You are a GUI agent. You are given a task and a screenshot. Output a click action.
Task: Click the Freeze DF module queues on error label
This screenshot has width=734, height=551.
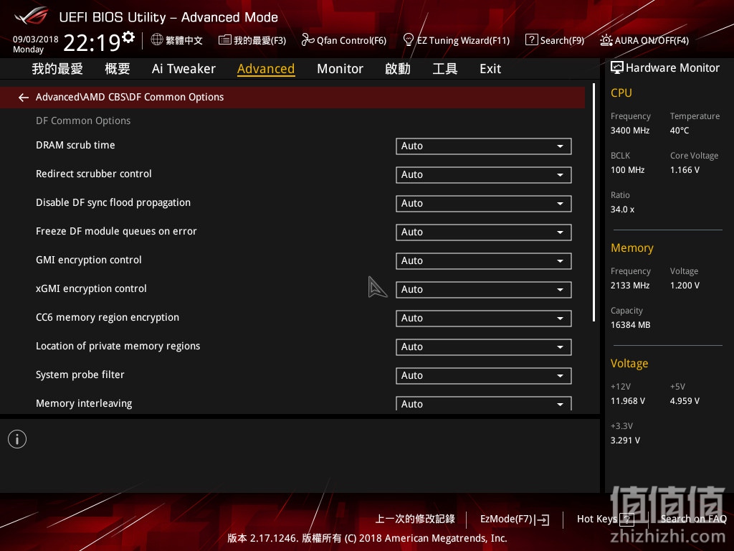coord(116,232)
